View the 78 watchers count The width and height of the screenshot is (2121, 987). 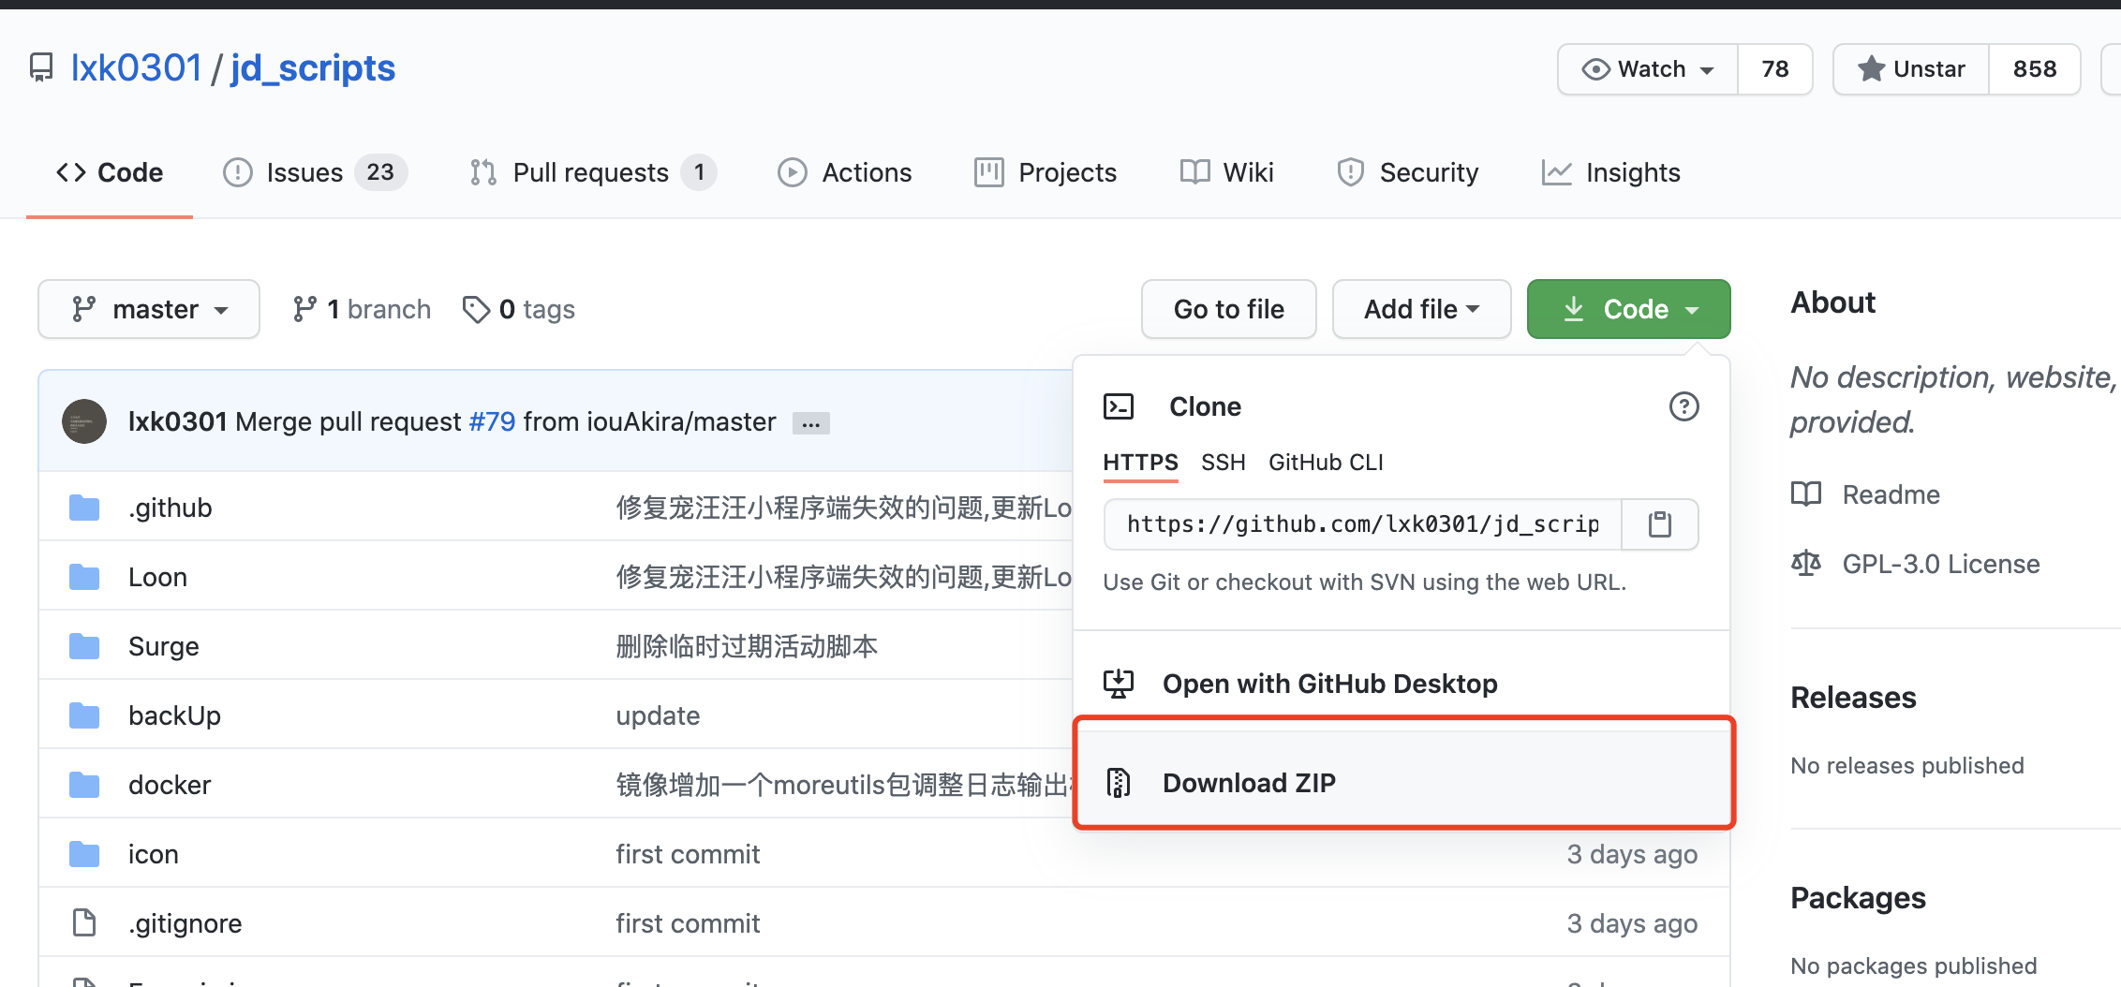(x=1774, y=69)
